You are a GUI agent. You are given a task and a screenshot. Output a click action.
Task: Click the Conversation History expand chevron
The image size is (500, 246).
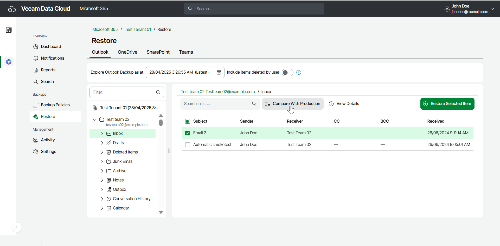(102, 199)
